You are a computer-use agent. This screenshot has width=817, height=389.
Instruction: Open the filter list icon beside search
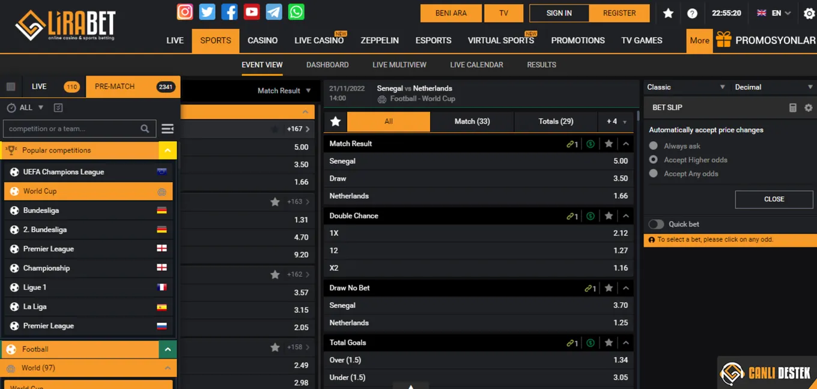168,128
